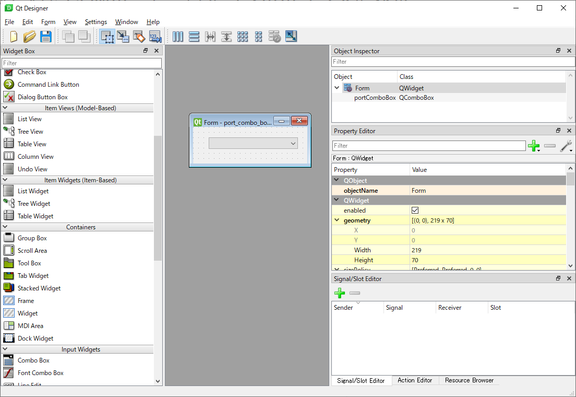Open the Edit menu
The width and height of the screenshot is (576, 397).
(x=28, y=22)
